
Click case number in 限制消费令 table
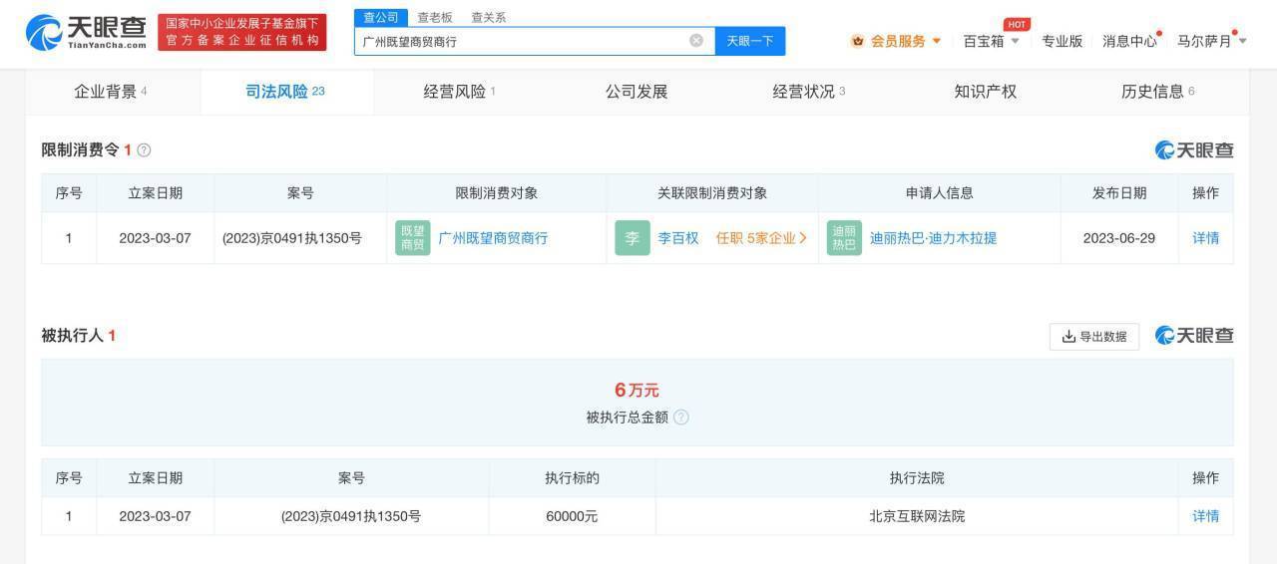click(x=292, y=238)
